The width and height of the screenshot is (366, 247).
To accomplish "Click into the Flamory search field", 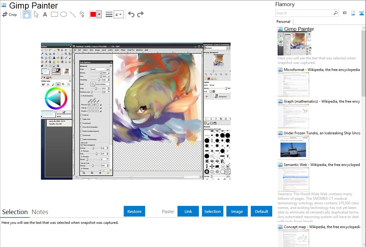I will [x=304, y=13].
